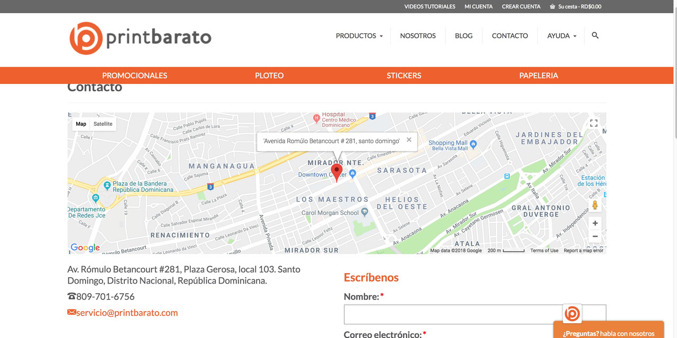The image size is (677, 338).
Task: Expand the AYUDA dropdown menu
Action: (x=562, y=36)
